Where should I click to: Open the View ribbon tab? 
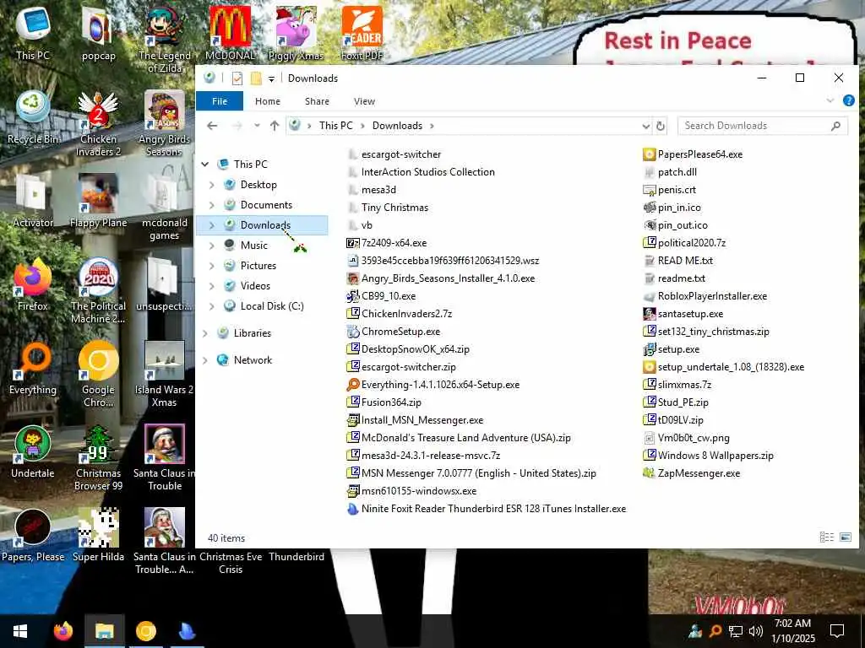tap(364, 101)
